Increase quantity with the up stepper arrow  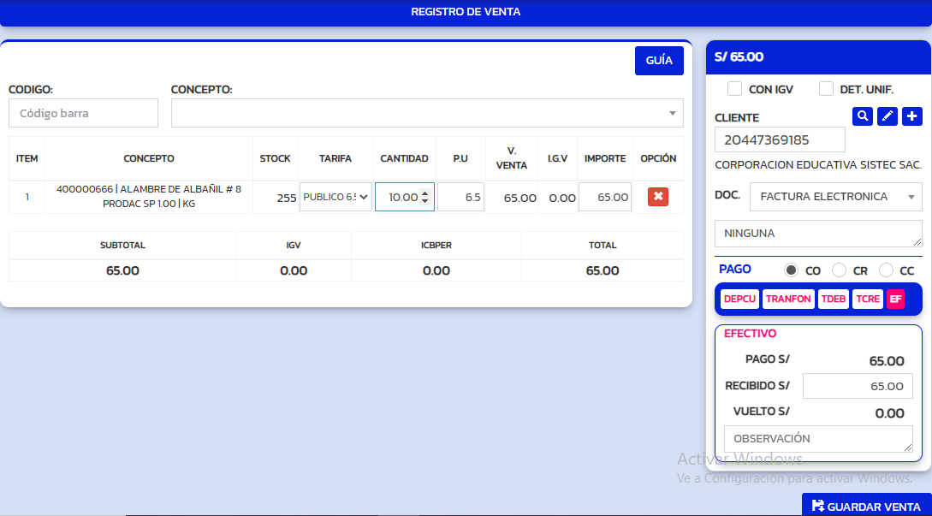(424, 193)
